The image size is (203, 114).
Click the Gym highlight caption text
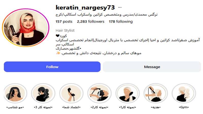pos(184,107)
